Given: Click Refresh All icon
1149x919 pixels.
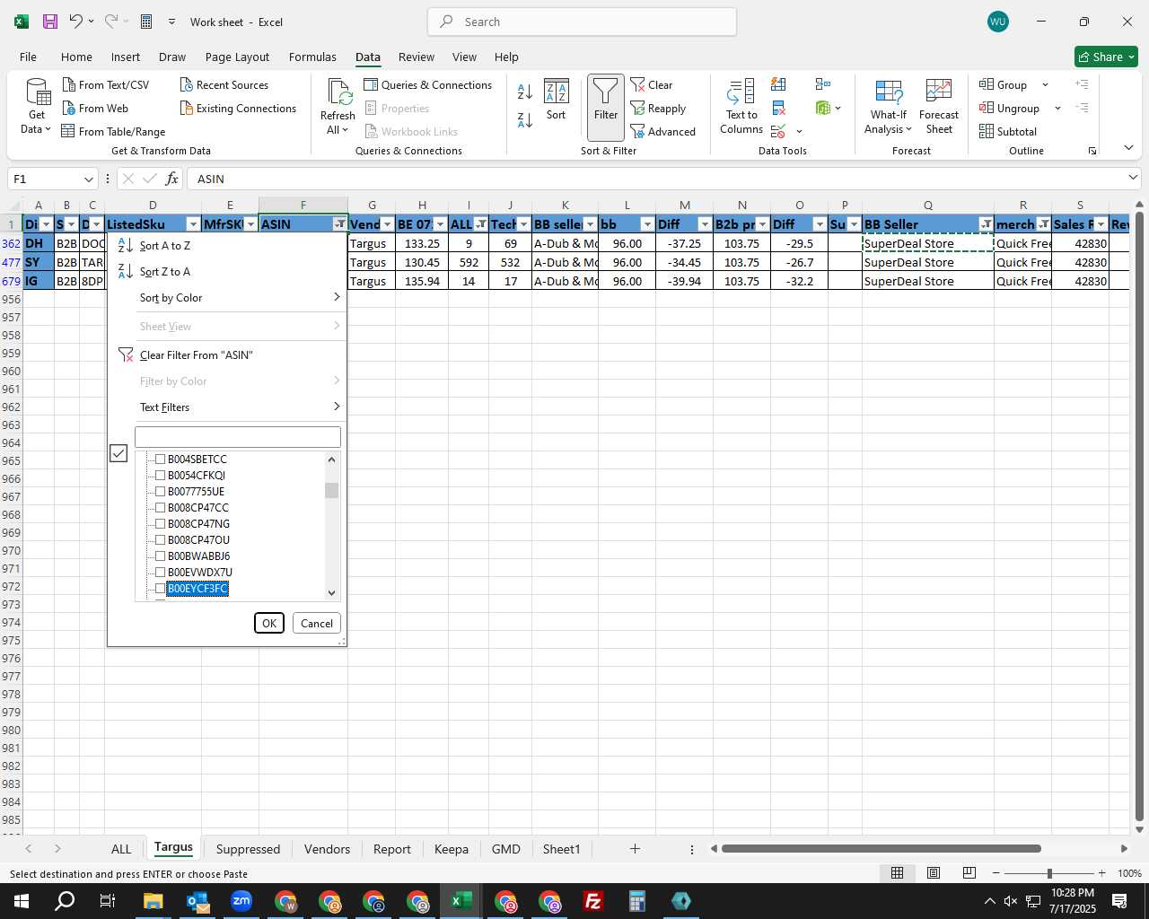Looking at the screenshot, I should (338, 107).
